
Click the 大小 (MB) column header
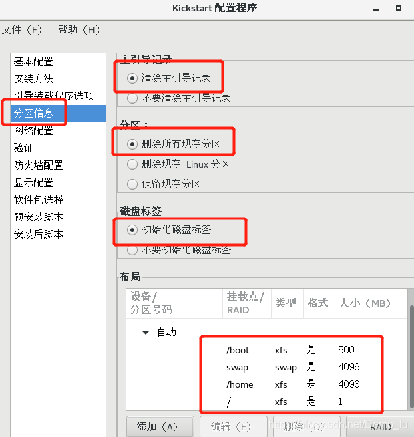pyautogui.click(x=371, y=303)
